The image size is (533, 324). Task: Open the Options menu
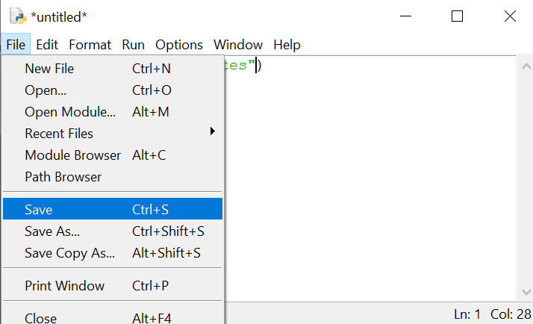(178, 45)
